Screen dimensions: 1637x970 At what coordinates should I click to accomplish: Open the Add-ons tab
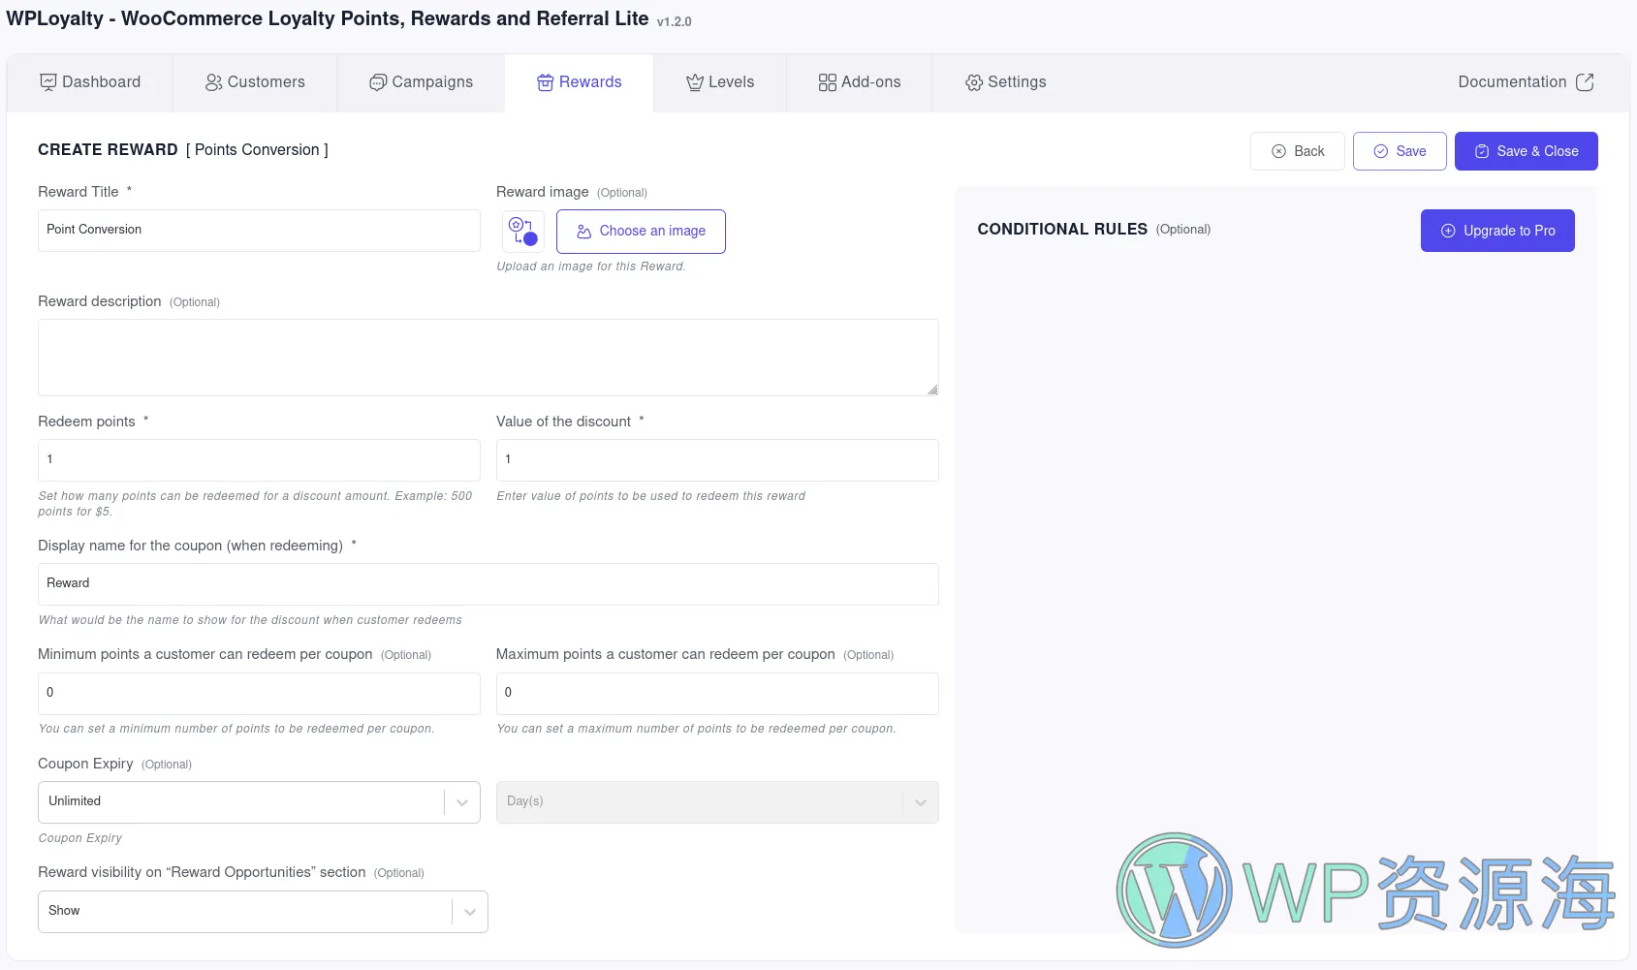click(x=860, y=82)
